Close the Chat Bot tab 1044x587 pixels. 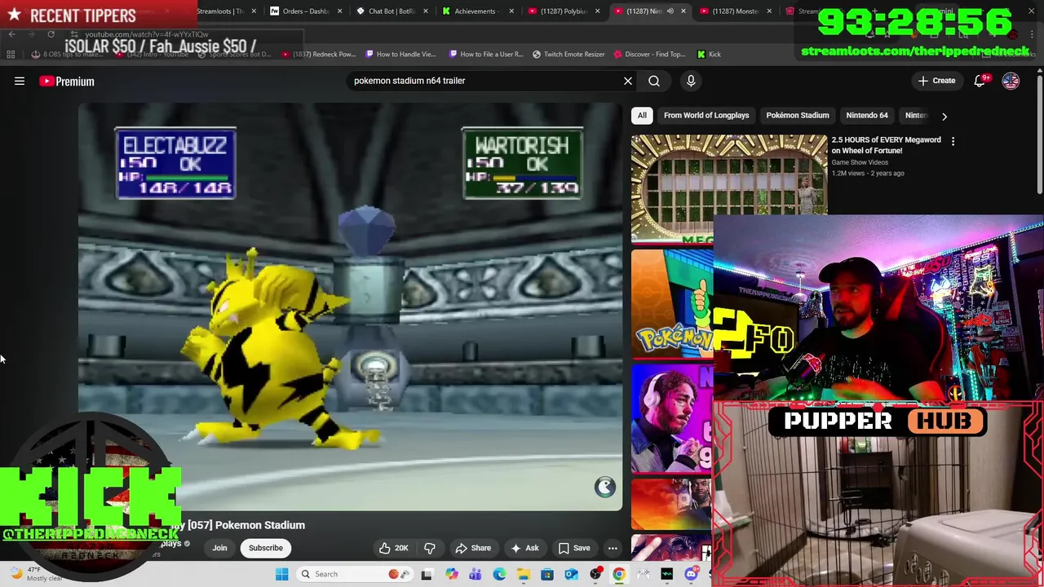point(426,11)
